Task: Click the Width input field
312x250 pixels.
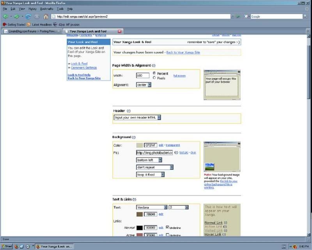Action: tap(143, 75)
